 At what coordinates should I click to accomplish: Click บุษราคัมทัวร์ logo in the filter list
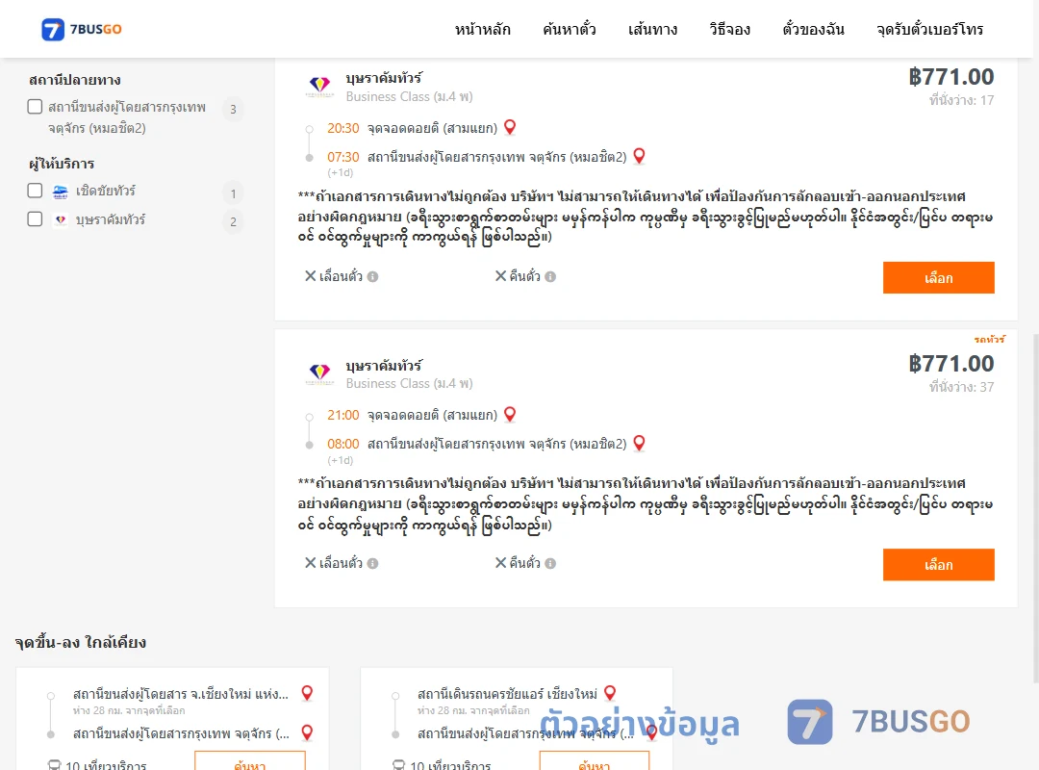pos(61,220)
